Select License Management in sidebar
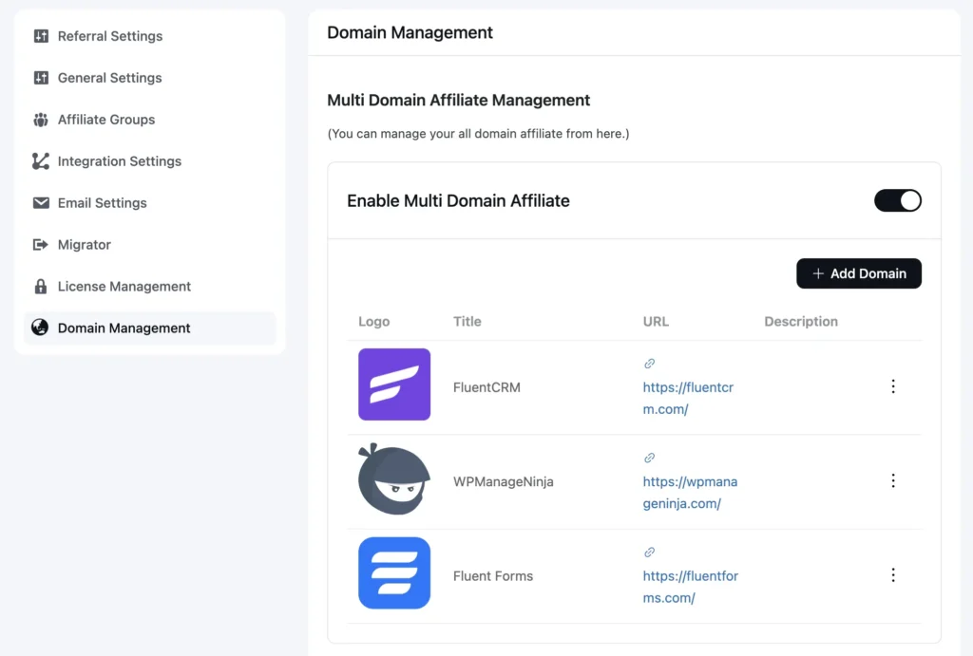 (x=149, y=286)
